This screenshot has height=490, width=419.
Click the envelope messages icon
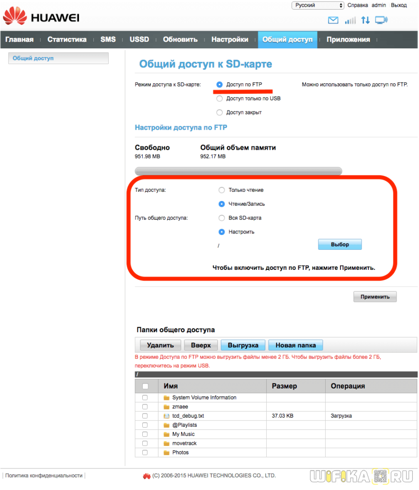[333, 20]
